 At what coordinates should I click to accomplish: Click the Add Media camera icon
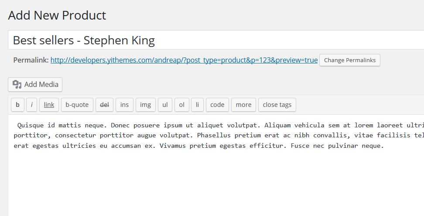17,85
